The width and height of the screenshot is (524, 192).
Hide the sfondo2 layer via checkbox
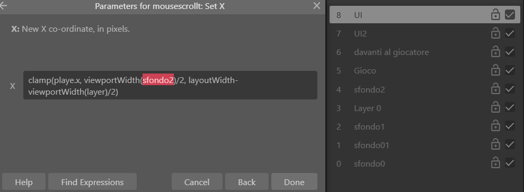[510, 89]
